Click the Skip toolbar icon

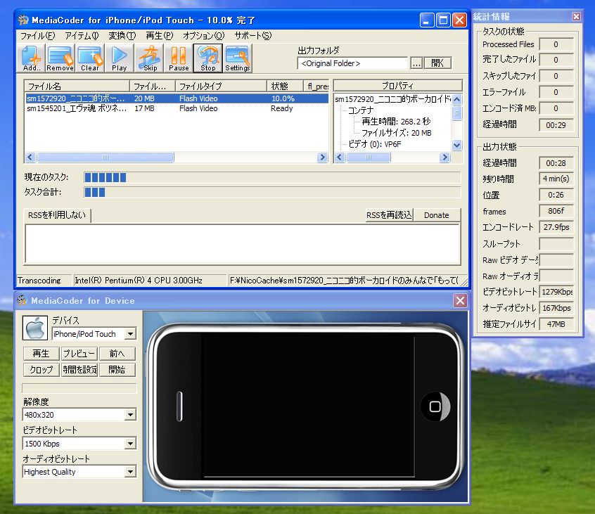(150, 58)
